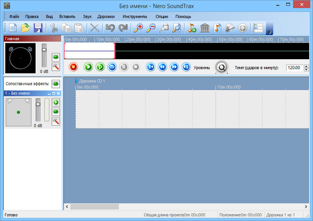Click the Undo arrow icon
This screenshot has width=313, height=221.
point(111,28)
